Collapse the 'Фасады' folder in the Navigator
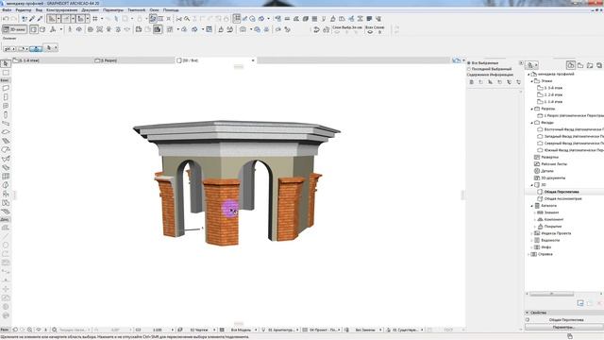The height and width of the screenshot is (340, 604). [x=532, y=123]
